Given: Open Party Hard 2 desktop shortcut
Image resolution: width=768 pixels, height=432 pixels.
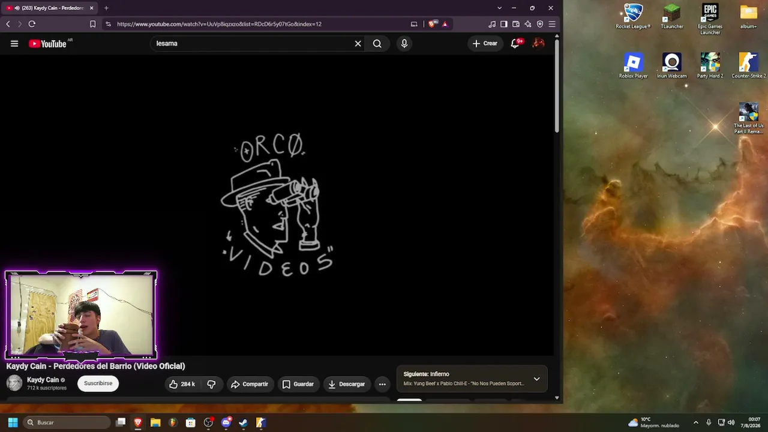Looking at the screenshot, I should (710, 66).
